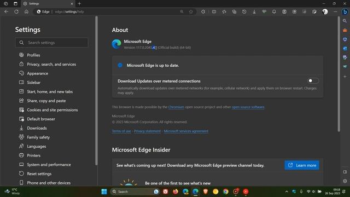Open the three-dot Settings and more menu
This screenshot has height=197, width=350.
pos(335,11)
